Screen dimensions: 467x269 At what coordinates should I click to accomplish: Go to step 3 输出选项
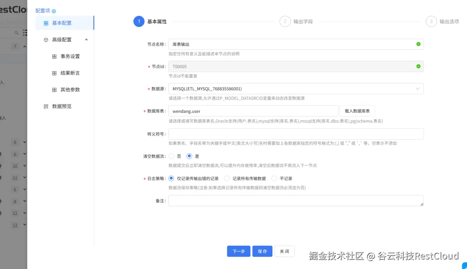(x=431, y=21)
